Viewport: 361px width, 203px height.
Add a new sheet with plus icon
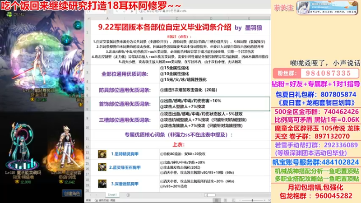(128, 195)
